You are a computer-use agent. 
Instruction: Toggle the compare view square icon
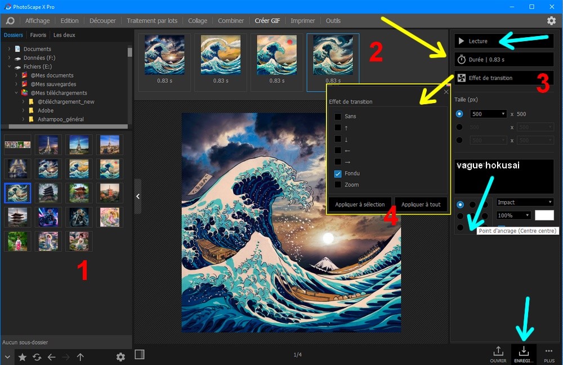pyautogui.click(x=139, y=355)
